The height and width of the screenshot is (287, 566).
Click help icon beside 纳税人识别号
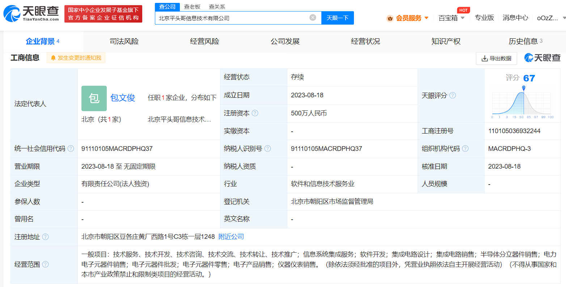point(268,149)
